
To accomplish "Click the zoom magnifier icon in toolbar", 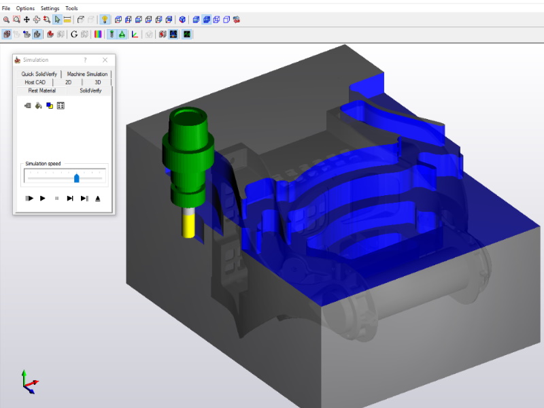I will pyautogui.click(x=6, y=20).
